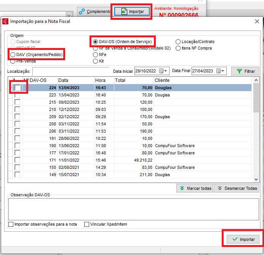Select DAV-OS (Ordem de Serviço) option
The image size is (264, 255).
tap(96, 41)
